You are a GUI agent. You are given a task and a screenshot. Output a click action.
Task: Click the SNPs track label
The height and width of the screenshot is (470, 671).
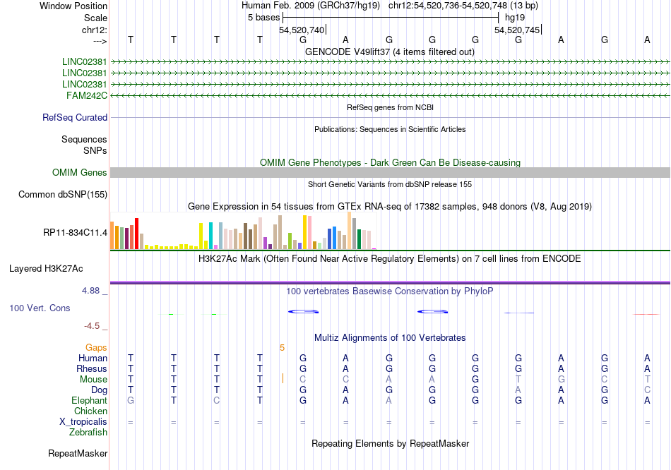(x=95, y=150)
